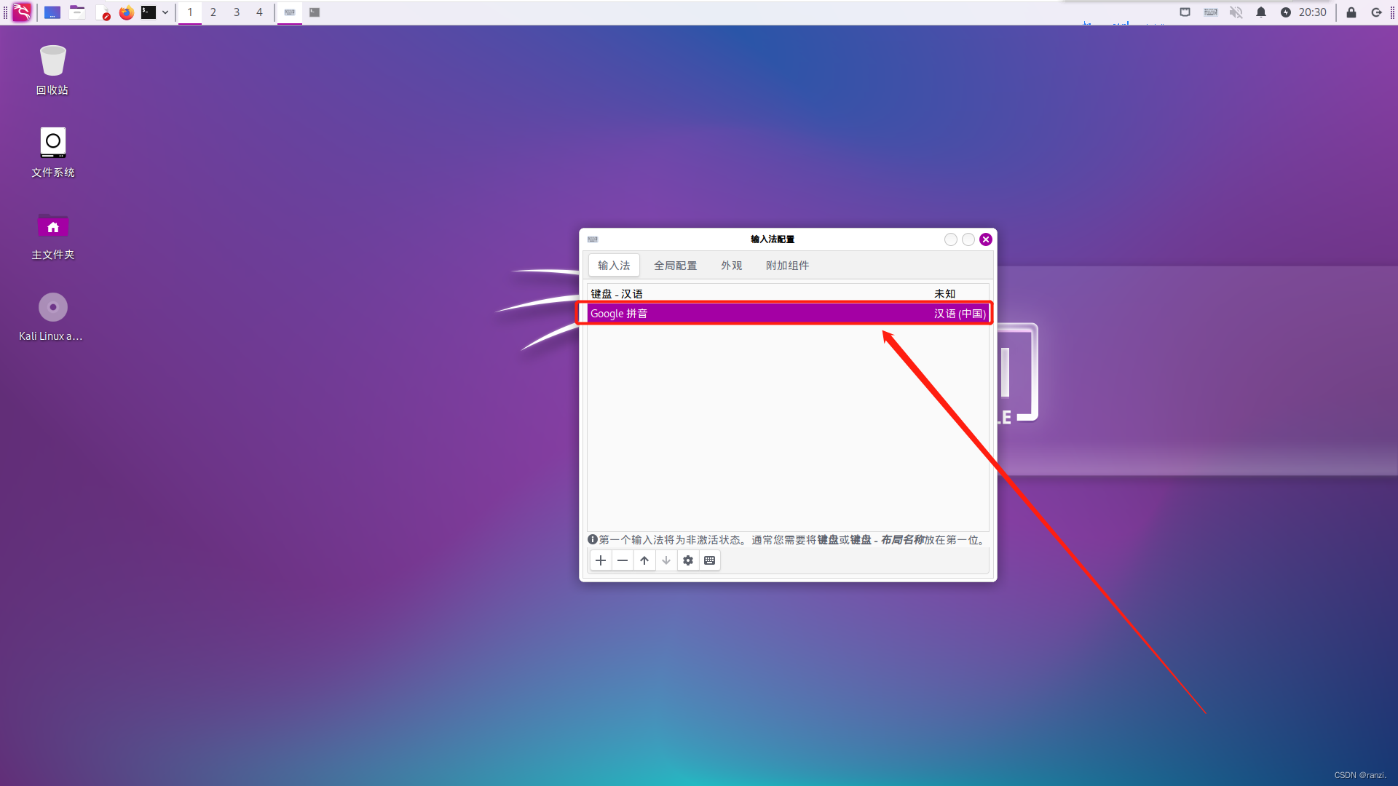This screenshot has width=1398, height=786.
Task: Open input method configure gear
Action: 687,560
